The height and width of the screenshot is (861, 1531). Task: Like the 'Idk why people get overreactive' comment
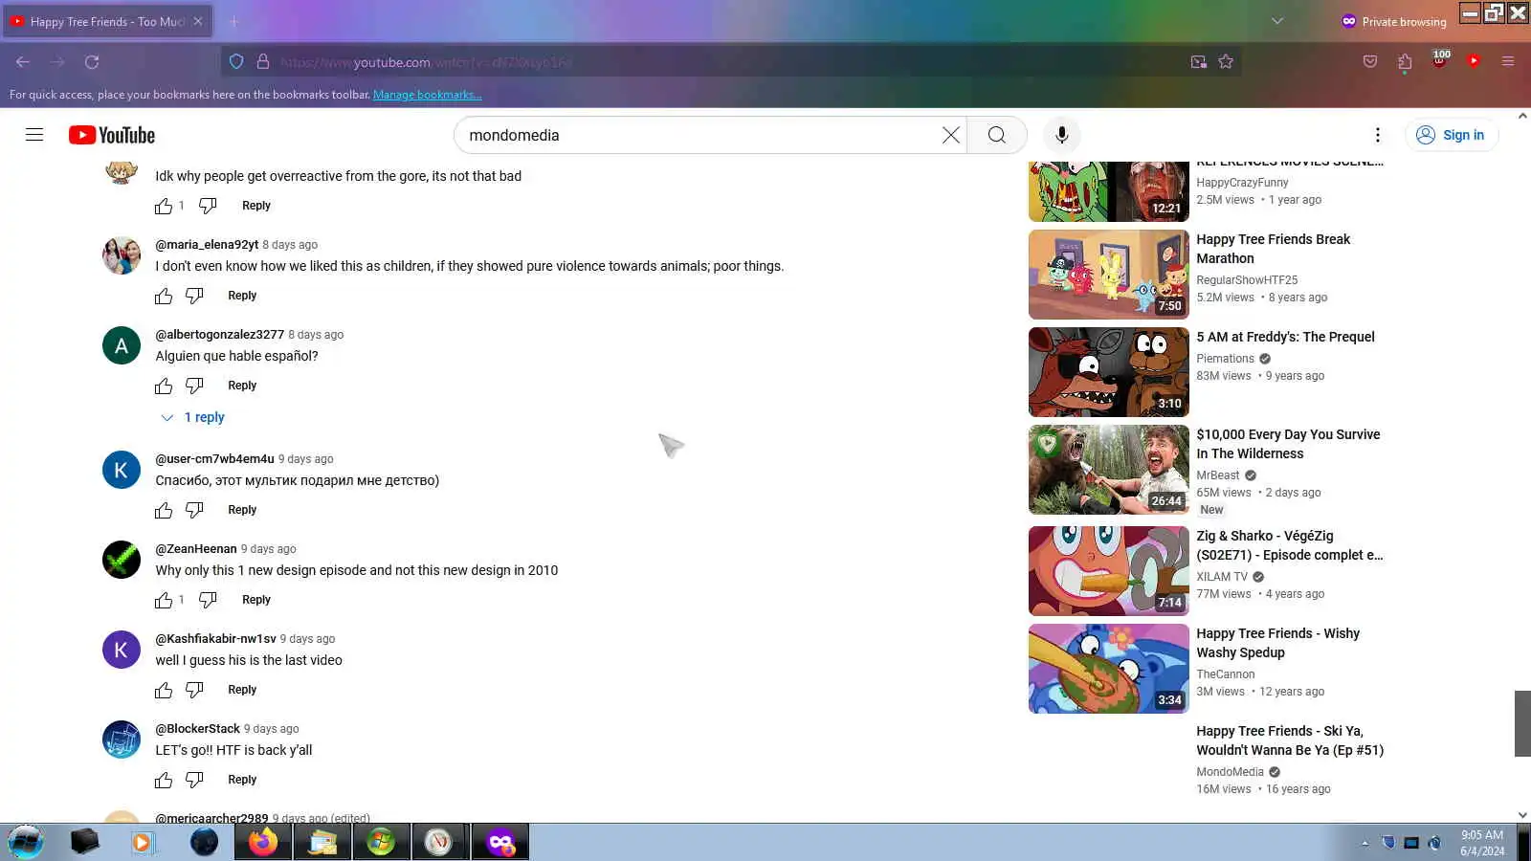164,206
